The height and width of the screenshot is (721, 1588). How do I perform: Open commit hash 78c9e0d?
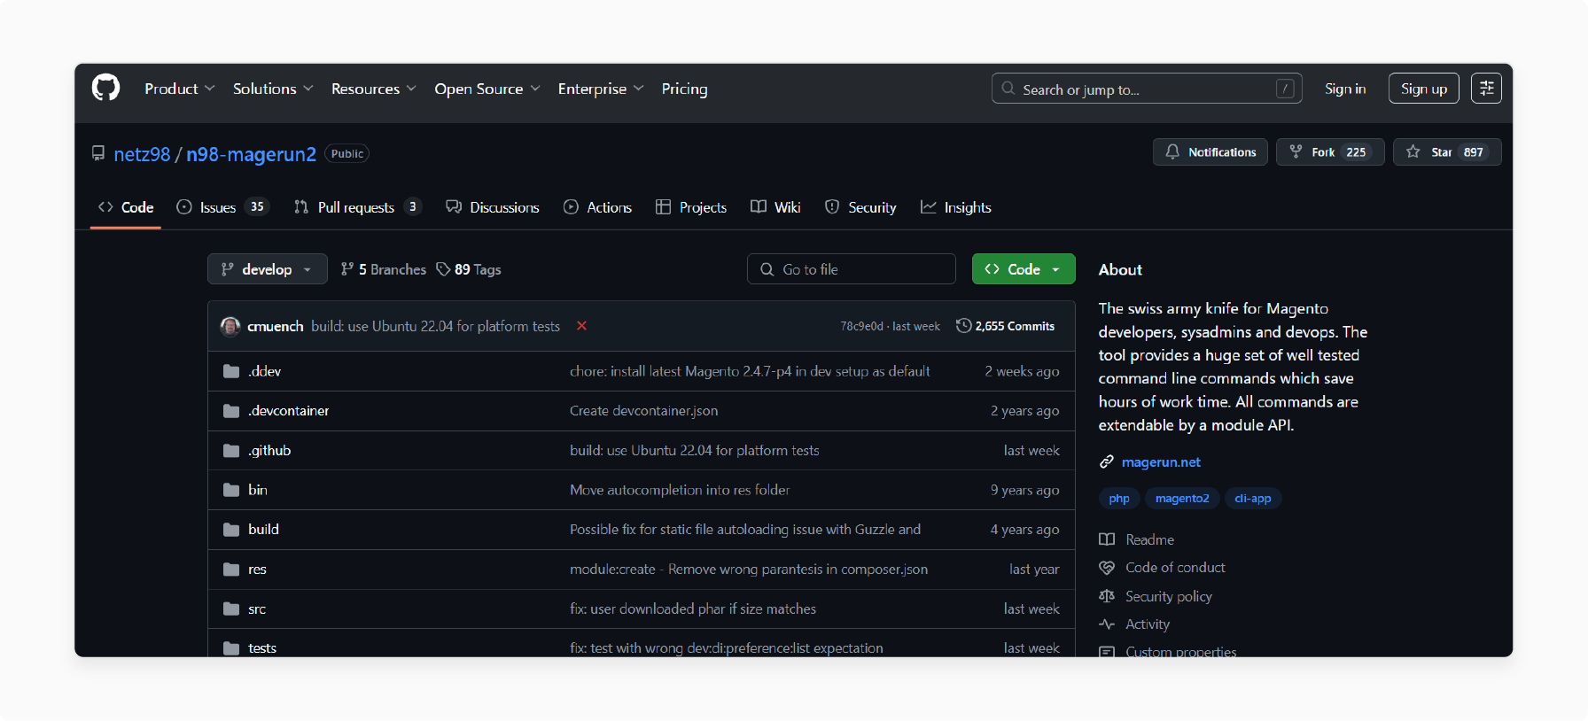tap(861, 327)
